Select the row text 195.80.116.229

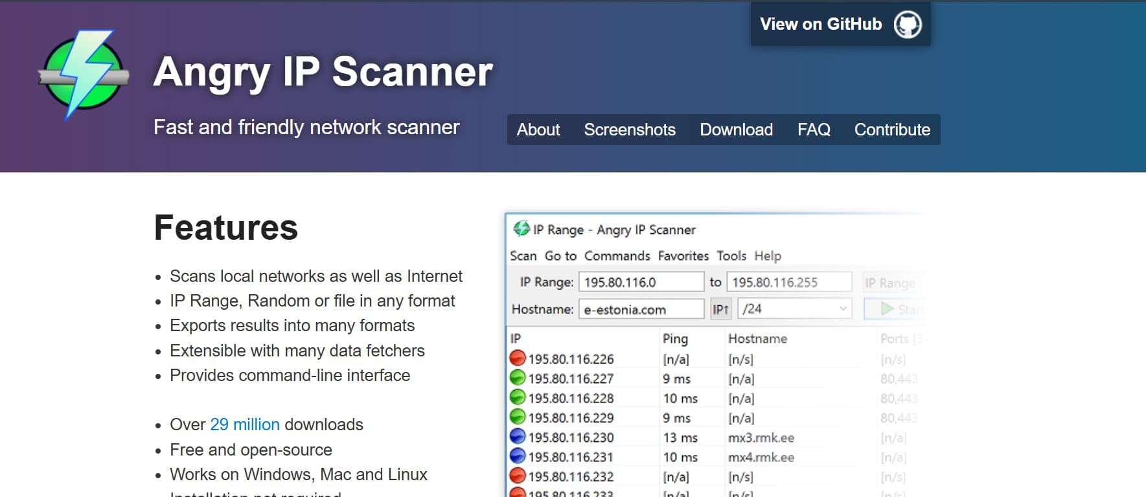(x=571, y=418)
